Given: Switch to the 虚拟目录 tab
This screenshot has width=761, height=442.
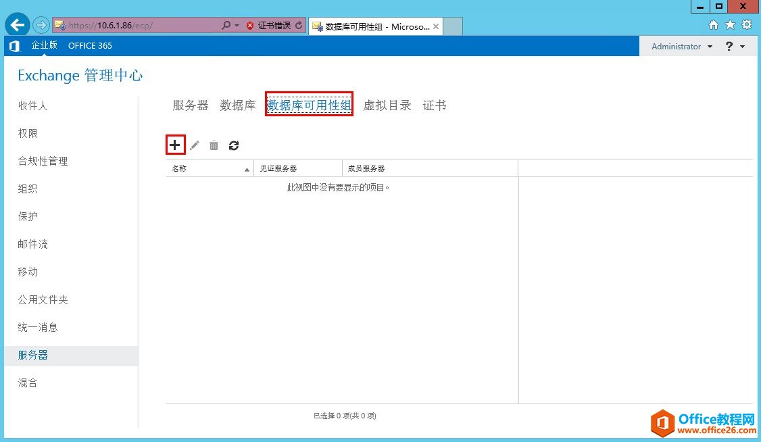Looking at the screenshot, I should [387, 105].
